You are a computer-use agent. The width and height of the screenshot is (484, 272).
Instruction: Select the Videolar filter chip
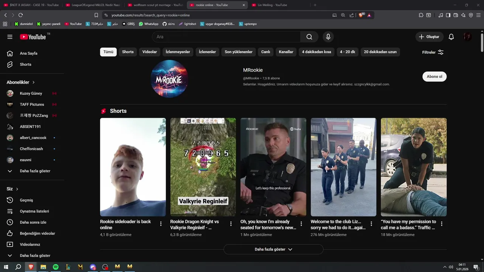[150, 52]
